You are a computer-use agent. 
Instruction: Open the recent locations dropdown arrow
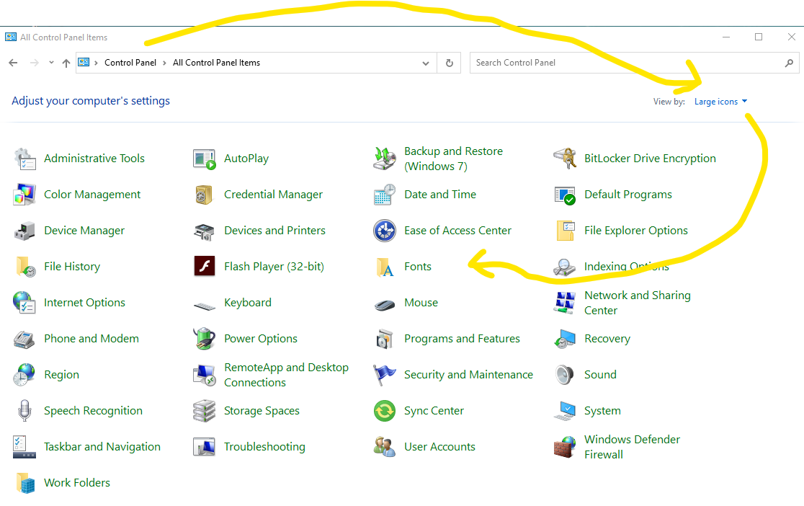point(51,63)
